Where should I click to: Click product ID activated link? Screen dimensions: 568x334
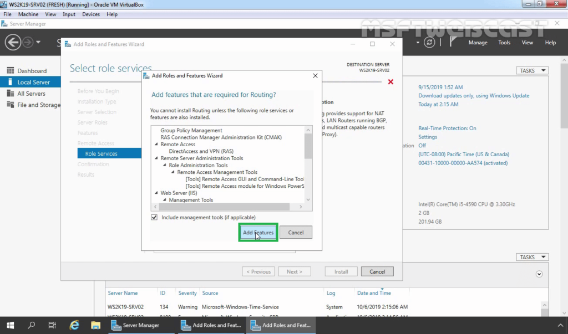tap(463, 163)
